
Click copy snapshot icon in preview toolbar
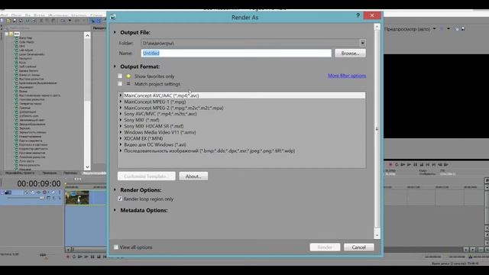[457, 29]
